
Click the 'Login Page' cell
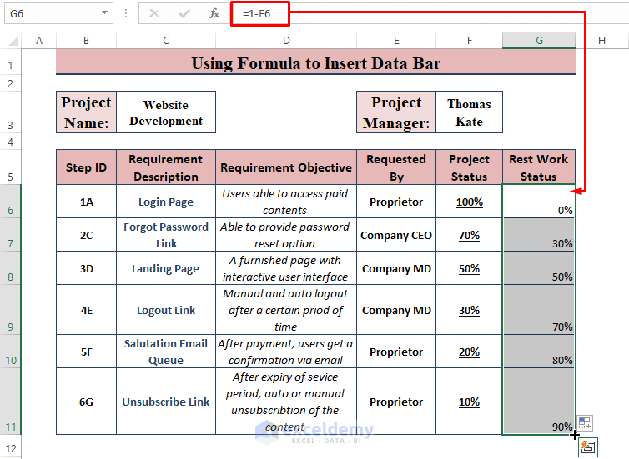[x=166, y=202]
